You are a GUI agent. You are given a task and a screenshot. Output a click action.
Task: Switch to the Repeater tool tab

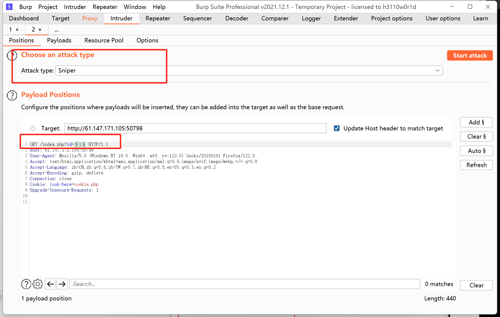(x=158, y=18)
